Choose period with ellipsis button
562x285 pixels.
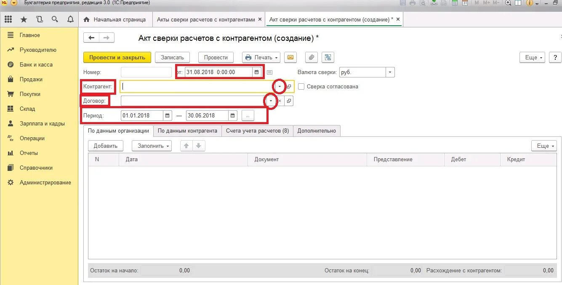coord(248,115)
